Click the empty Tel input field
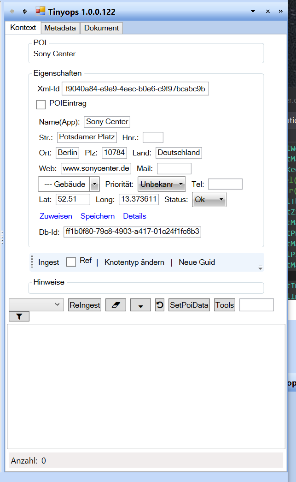The image size is (296, 482). 226,184
